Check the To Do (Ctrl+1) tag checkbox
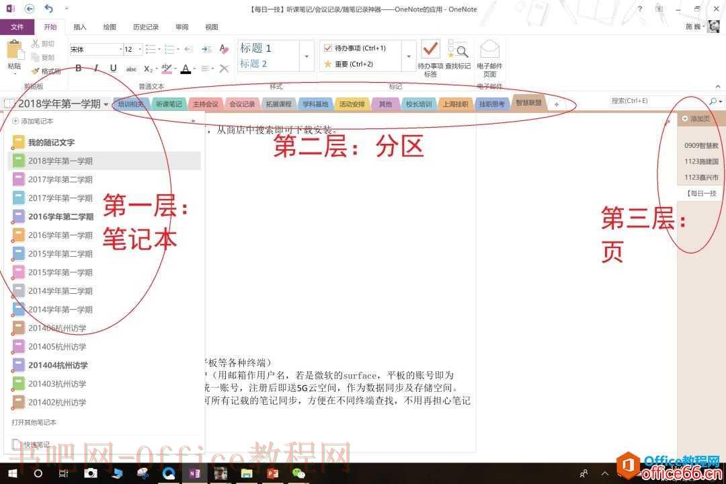 coord(328,48)
